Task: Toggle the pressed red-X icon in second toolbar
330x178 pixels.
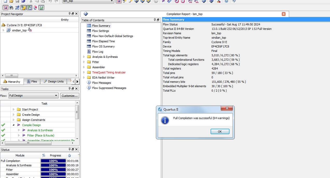Action: point(5,8)
